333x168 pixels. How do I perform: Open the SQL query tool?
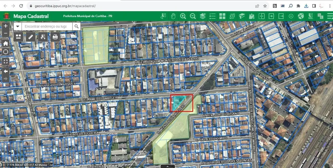[311, 16]
